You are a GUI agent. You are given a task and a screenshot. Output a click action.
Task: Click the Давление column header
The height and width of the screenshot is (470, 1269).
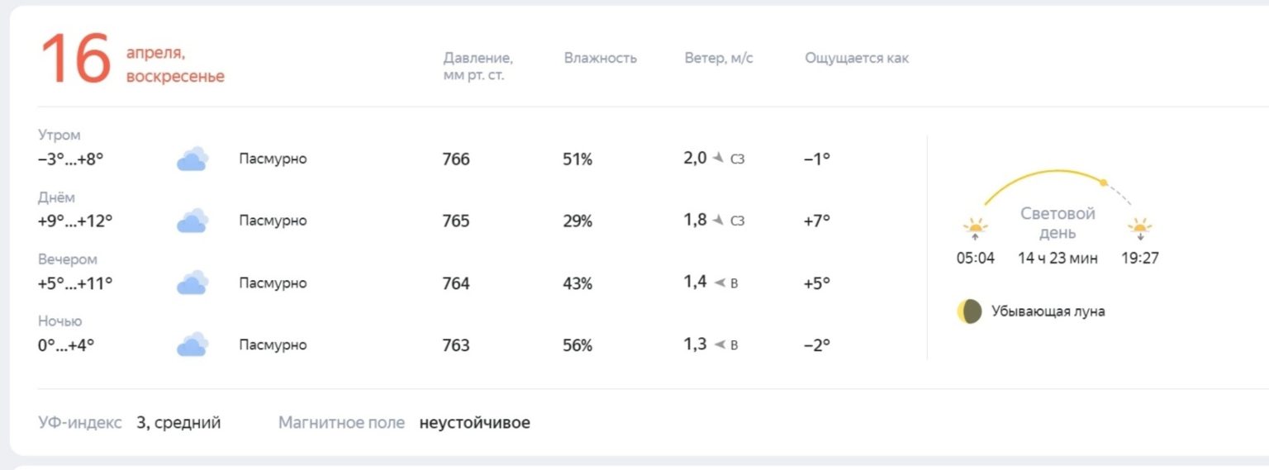tap(478, 67)
